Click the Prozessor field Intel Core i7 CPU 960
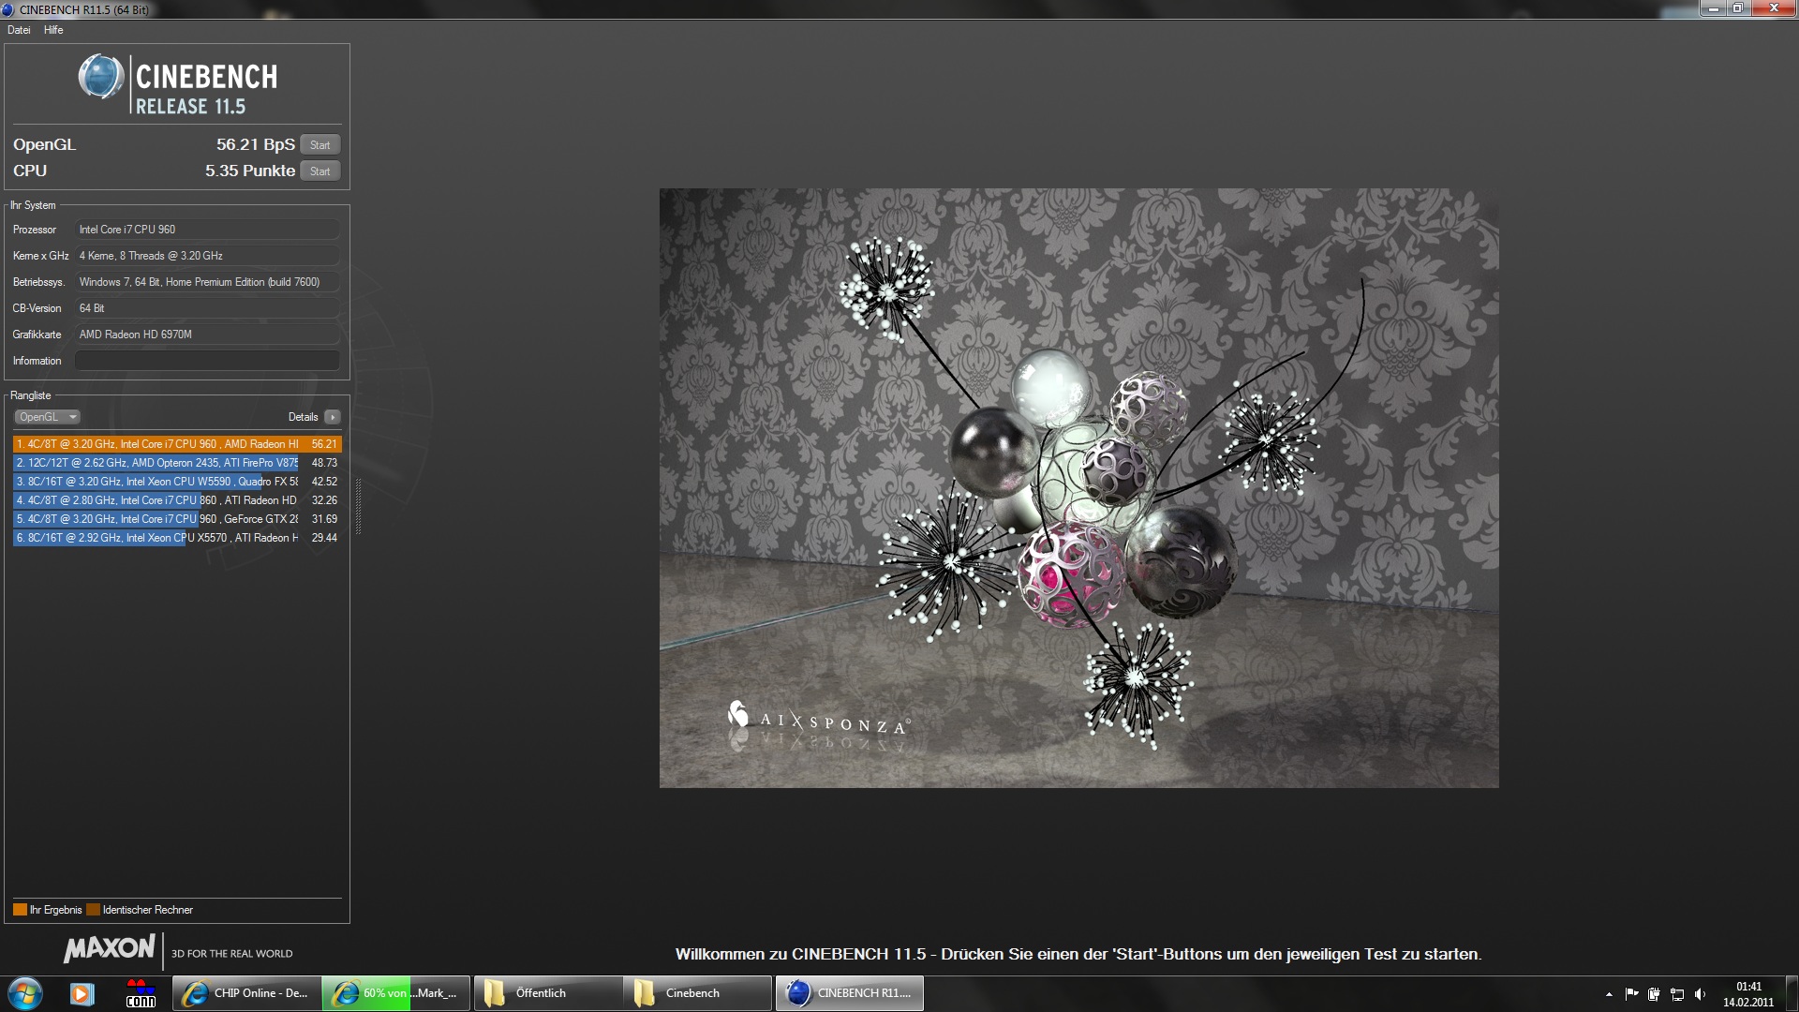1799x1012 pixels. point(207,230)
